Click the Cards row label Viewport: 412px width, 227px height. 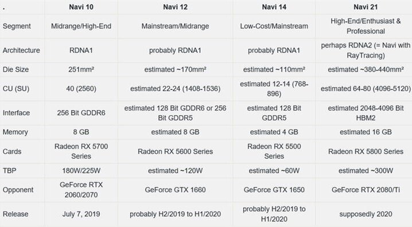pos(12,151)
